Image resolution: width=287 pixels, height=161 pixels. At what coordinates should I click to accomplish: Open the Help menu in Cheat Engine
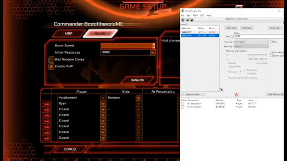click(209, 16)
